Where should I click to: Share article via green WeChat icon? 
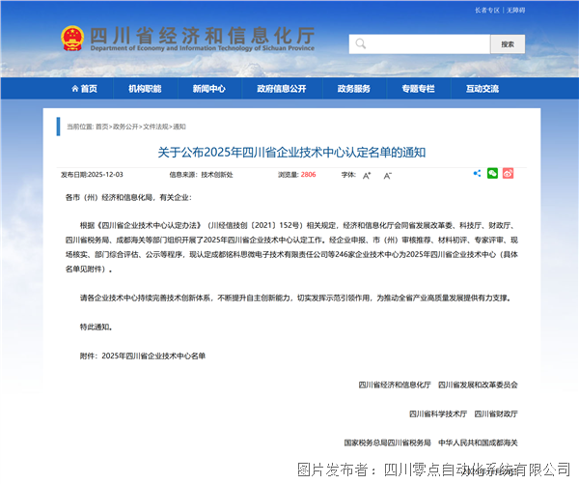click(492, 174)
